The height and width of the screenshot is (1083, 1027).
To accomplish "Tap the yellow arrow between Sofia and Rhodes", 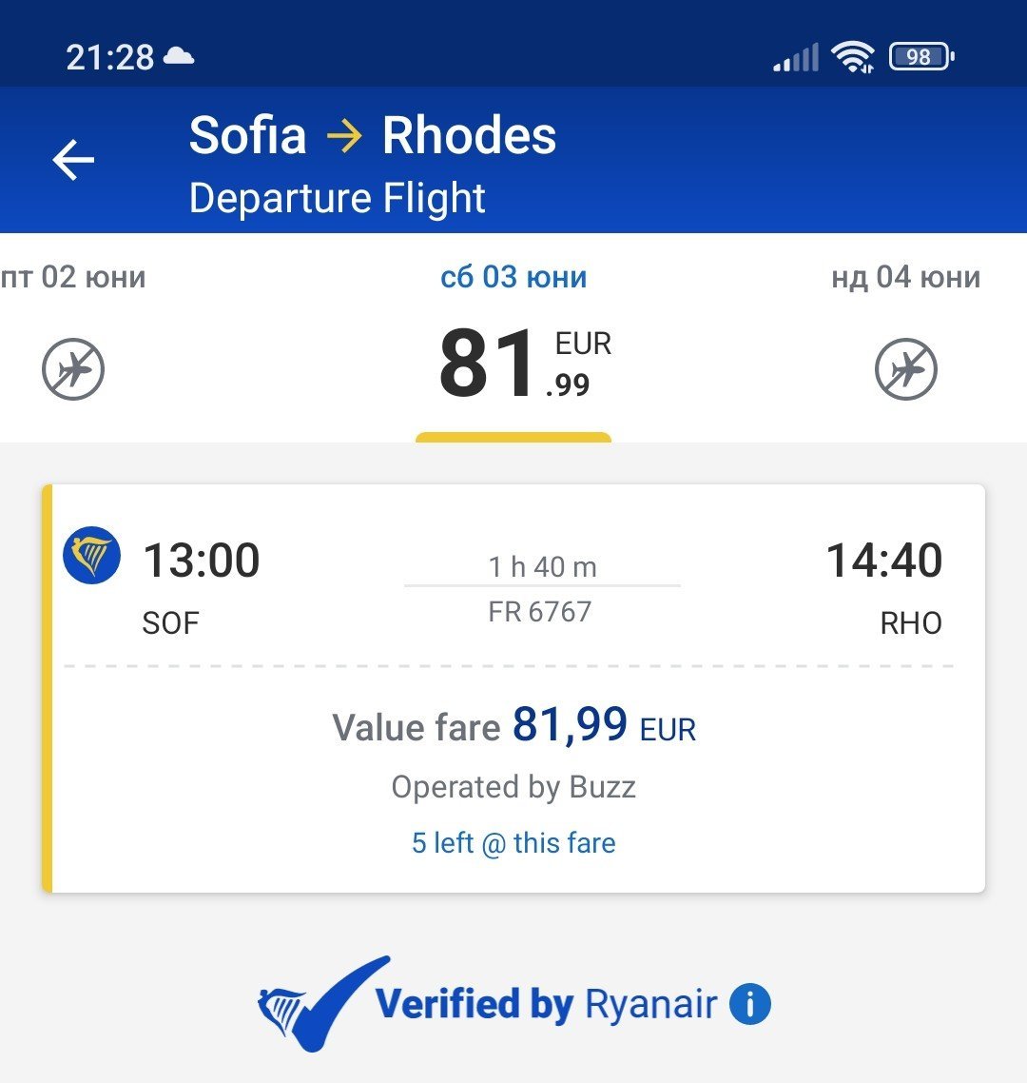I will (x=344, y=136).
